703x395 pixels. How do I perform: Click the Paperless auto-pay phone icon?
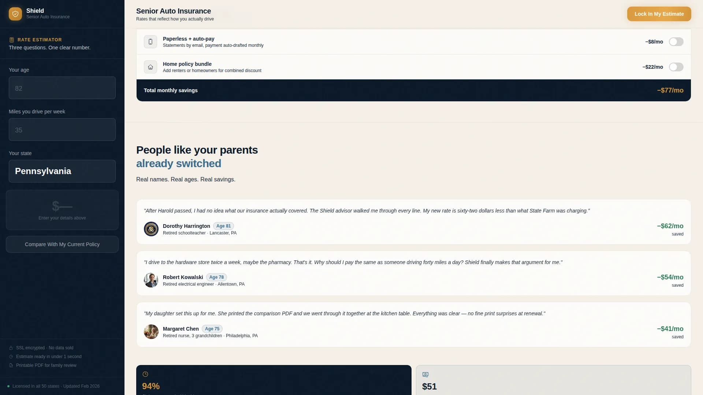pos(150,42)
